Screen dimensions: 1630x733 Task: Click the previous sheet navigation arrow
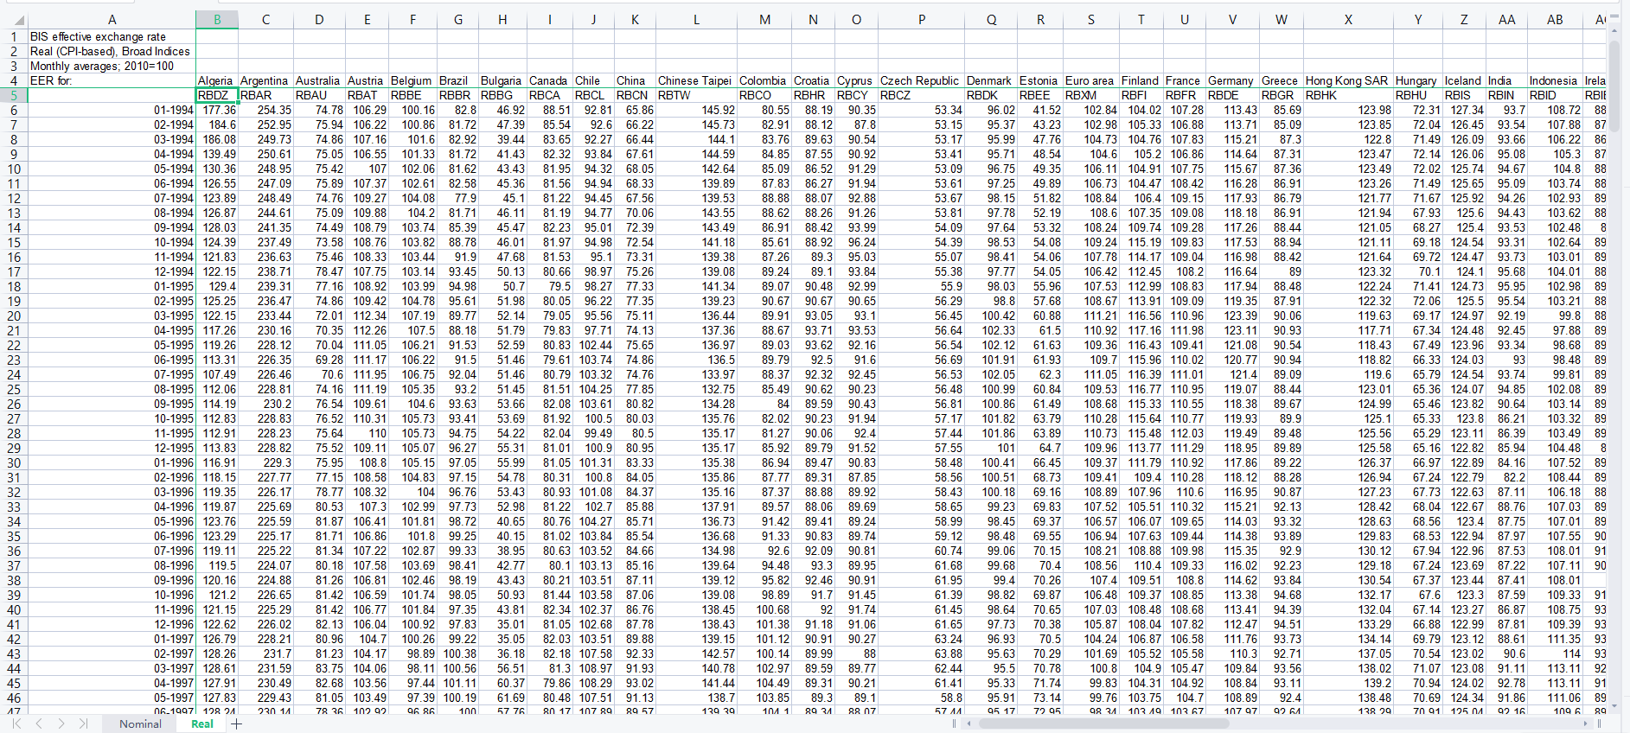(39, 723)
